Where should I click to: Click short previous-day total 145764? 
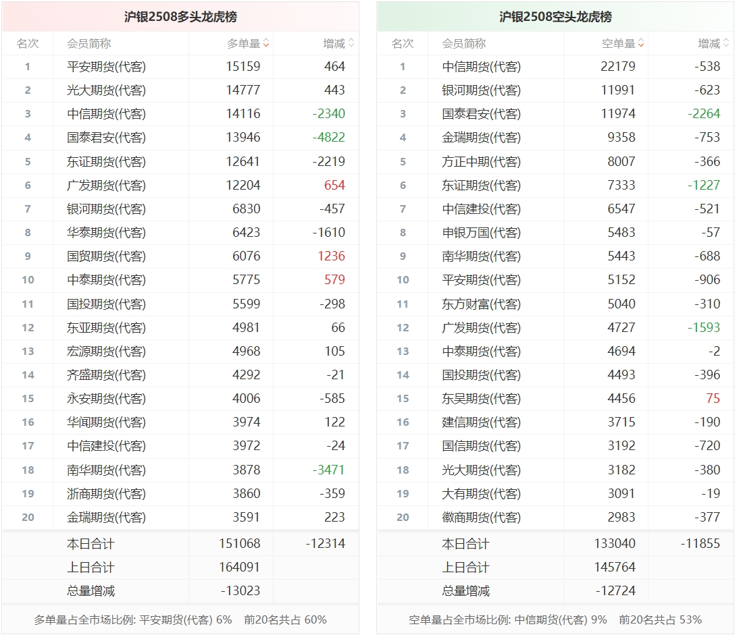pos(615,567)
